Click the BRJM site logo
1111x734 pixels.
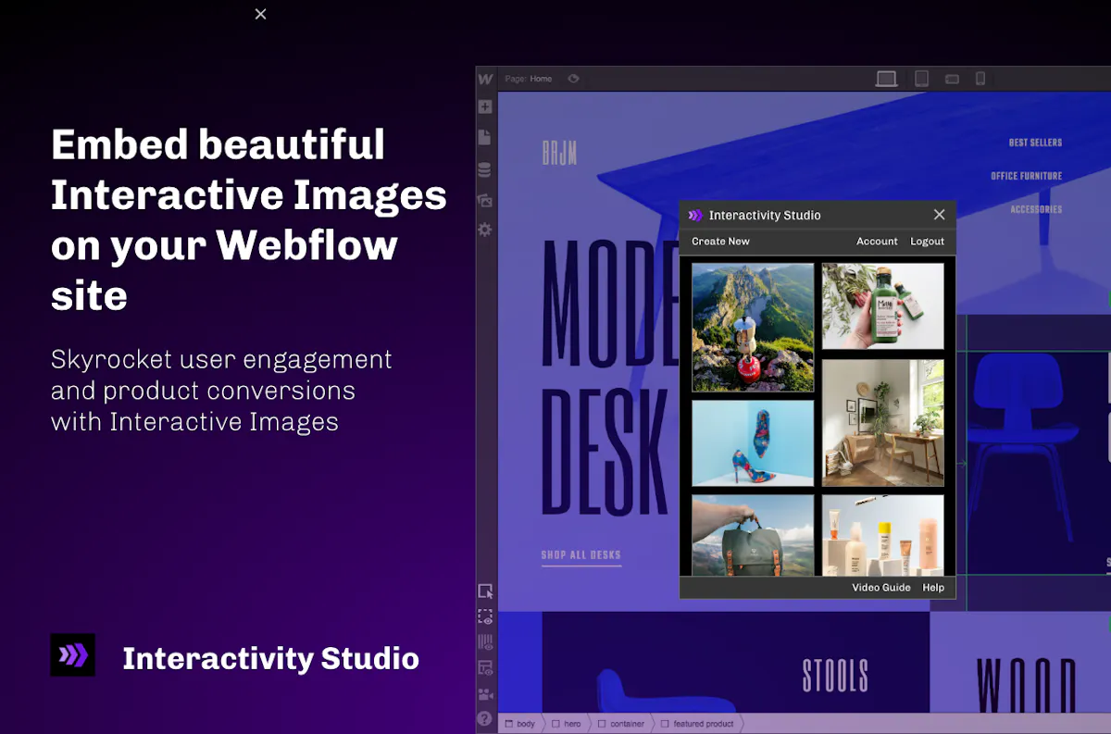coord(559,153)
